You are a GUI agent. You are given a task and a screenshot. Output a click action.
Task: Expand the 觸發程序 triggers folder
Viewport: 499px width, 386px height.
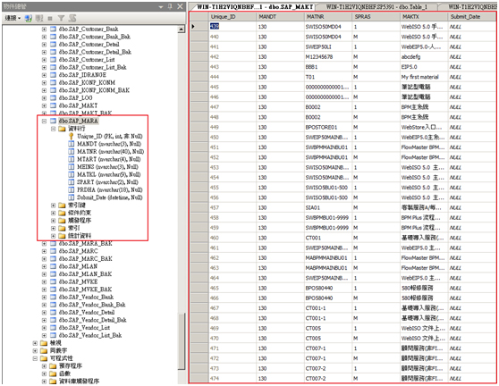(53, 221)
